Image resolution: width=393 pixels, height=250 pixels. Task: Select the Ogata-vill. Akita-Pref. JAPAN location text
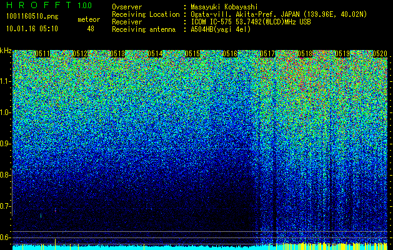[279, 14]
